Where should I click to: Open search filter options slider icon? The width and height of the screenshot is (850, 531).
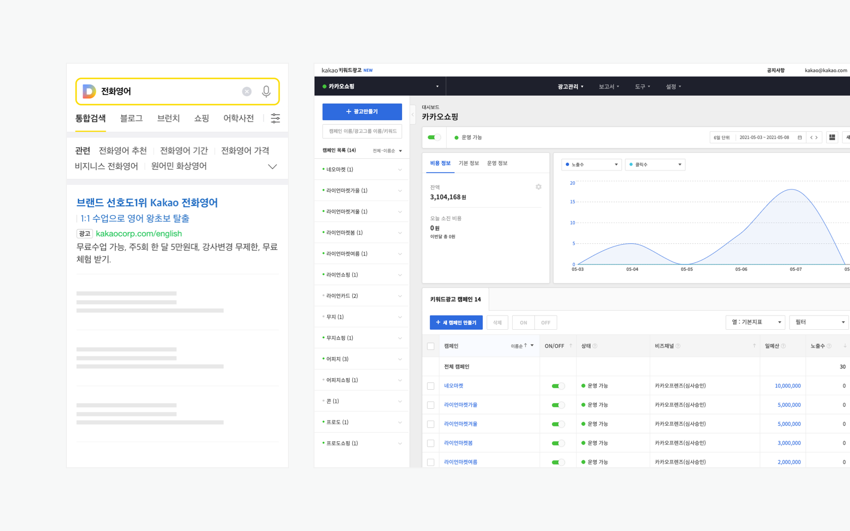pos(275,118)
